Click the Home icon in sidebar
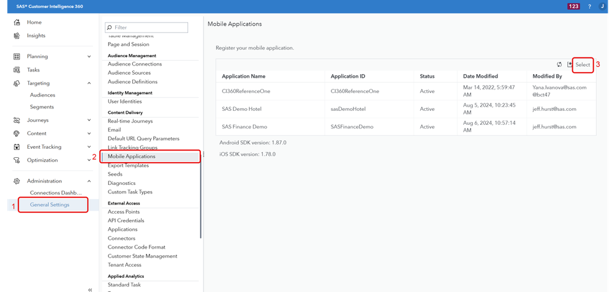The height and width of the screenshot is (292, 612). 17,23
